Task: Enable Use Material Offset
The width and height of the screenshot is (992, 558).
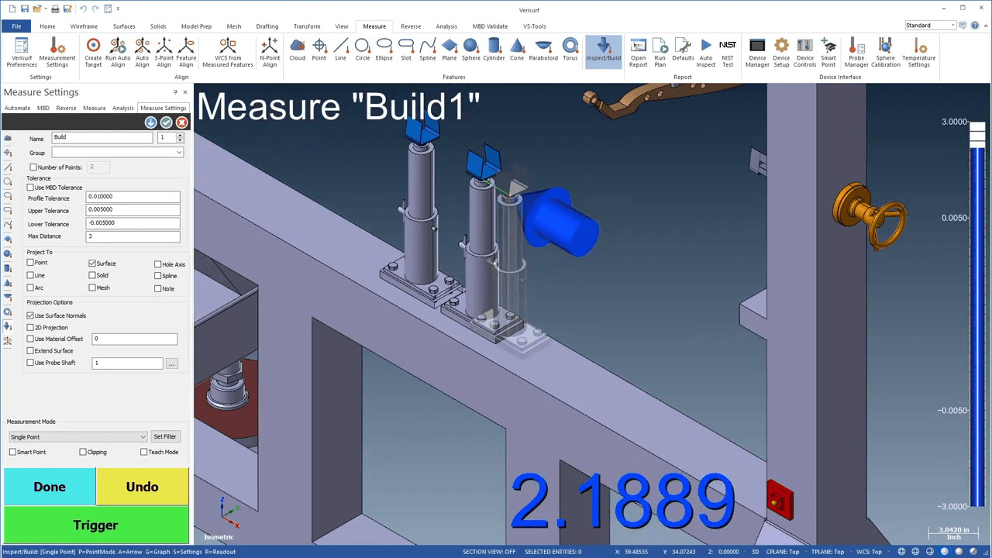Action: pos(30,339)
